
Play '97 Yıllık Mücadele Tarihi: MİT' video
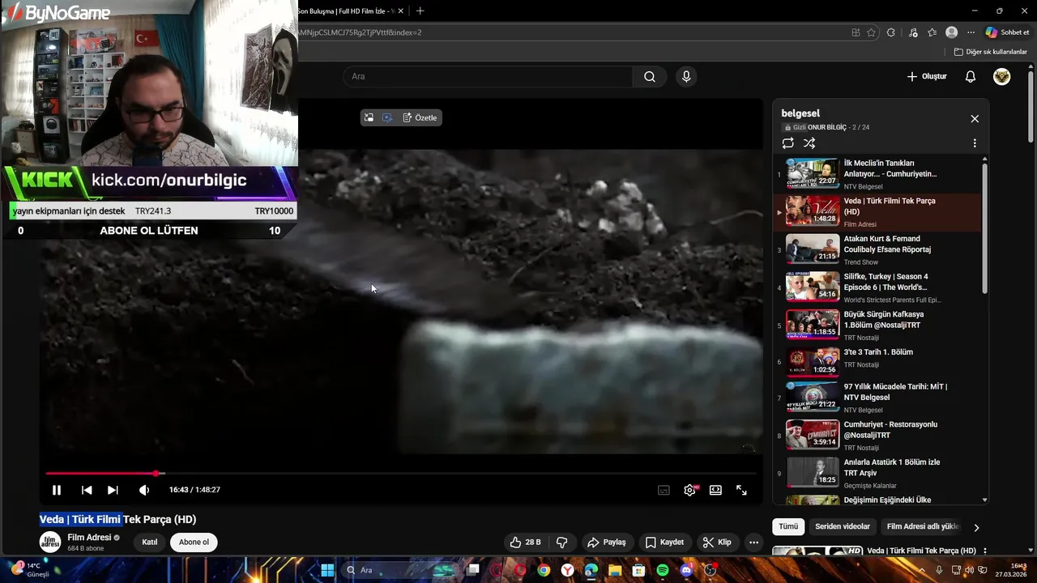[x=877, y=398]
